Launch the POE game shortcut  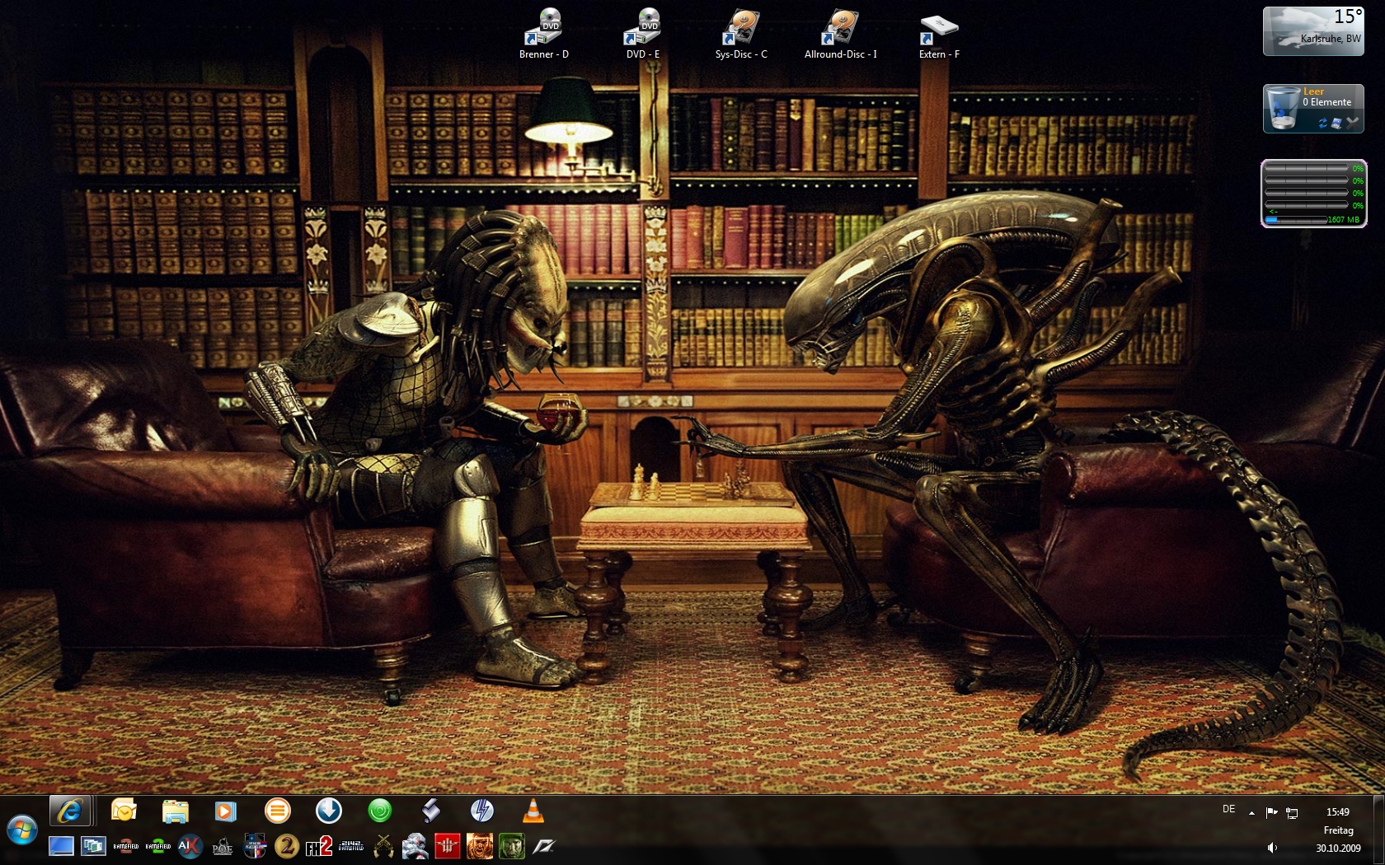(x=222, y=846)
